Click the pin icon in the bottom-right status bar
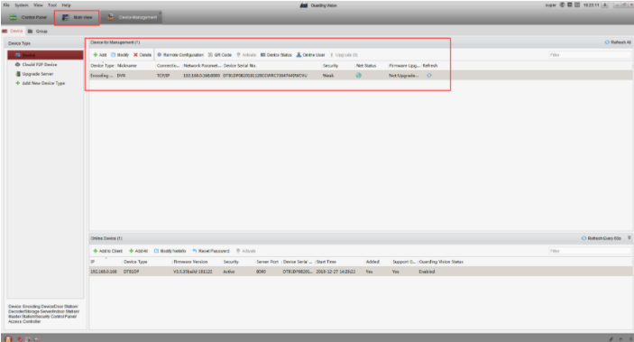The height and width of the screenshot is (342, 634). (611, 339)
